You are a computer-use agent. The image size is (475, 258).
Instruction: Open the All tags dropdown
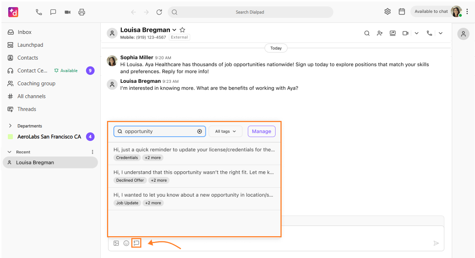point(226,131)
